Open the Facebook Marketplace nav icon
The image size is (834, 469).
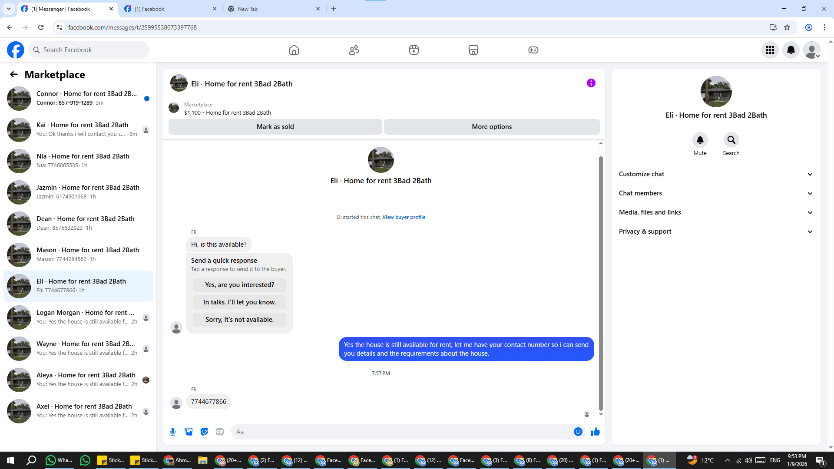(473, 50)
